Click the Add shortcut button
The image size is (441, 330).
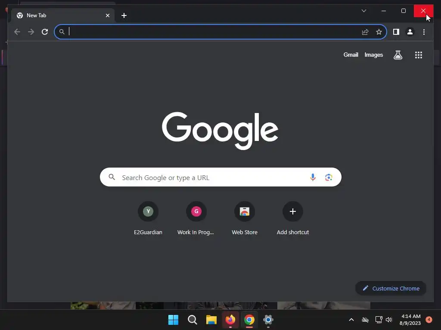click(x=292, y=219)
